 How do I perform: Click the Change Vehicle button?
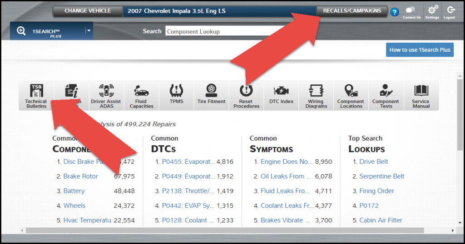[x=88, y=11]
